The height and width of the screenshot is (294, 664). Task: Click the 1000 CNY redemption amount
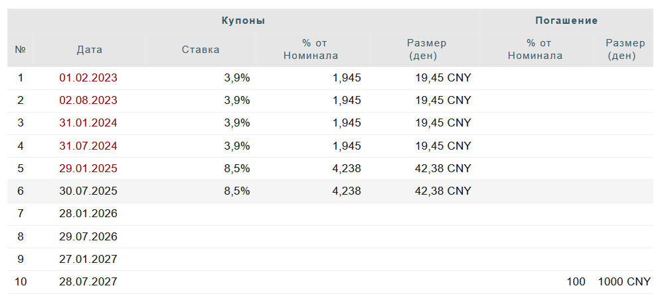624,281
